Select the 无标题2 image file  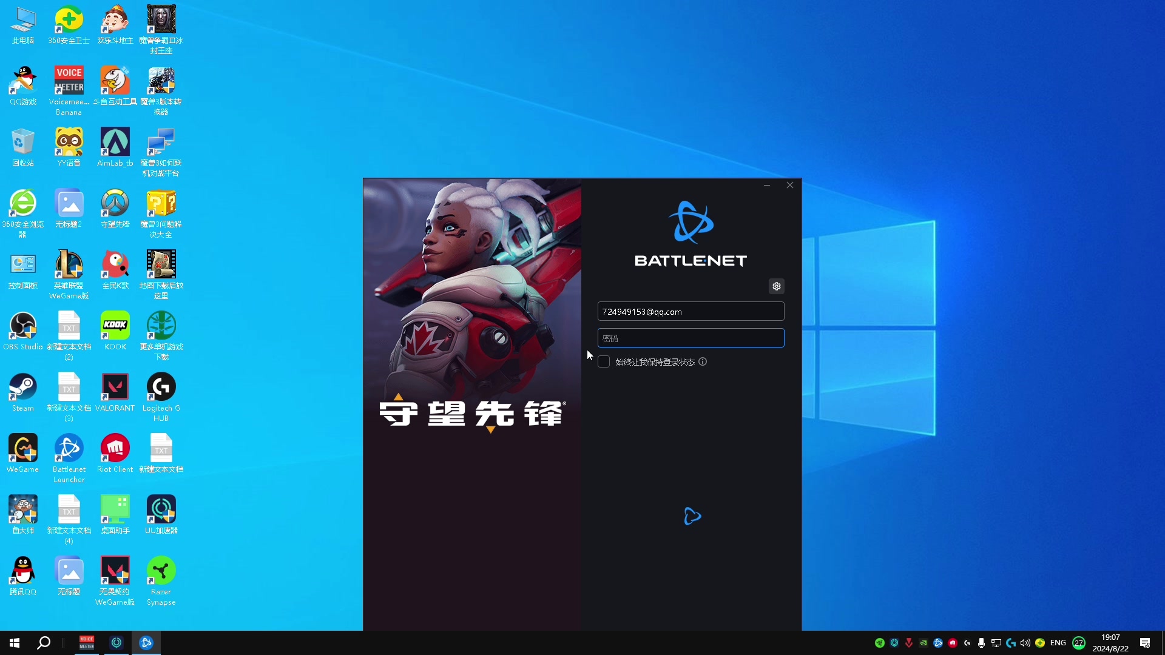(x=69, y=209)
